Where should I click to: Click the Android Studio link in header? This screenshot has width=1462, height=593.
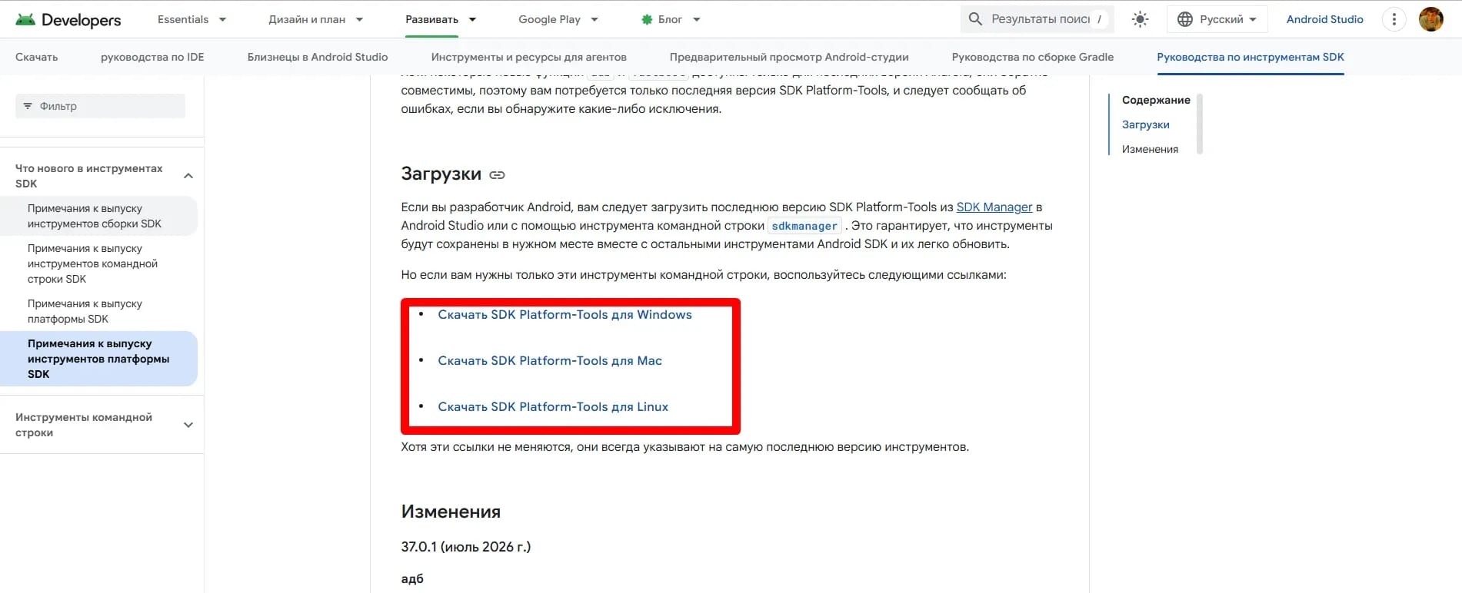point(1325,19)
